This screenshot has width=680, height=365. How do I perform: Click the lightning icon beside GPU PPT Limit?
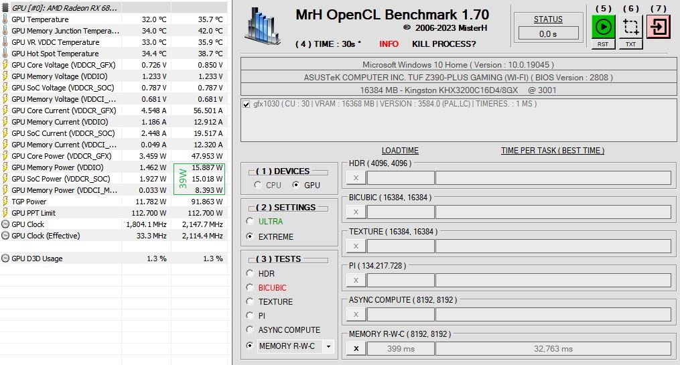[x=5, y=213]
